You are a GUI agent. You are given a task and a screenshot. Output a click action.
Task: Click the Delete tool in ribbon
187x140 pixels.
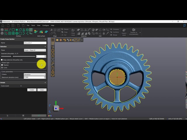click(65, 29)
